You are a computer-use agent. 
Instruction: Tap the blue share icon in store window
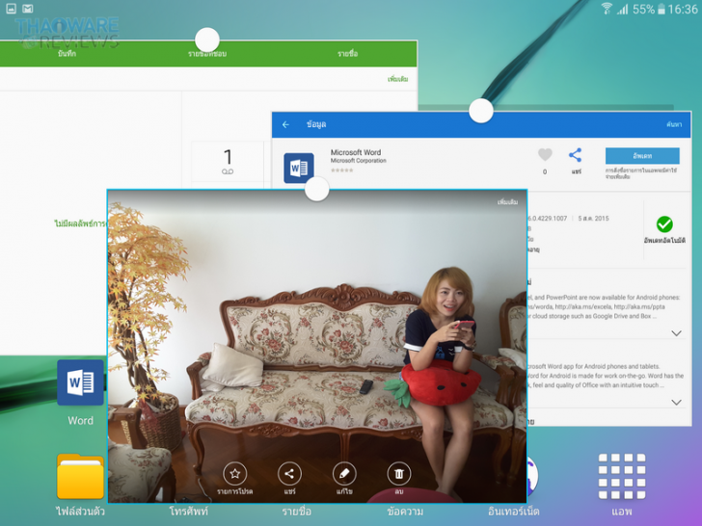pos(576,155)
